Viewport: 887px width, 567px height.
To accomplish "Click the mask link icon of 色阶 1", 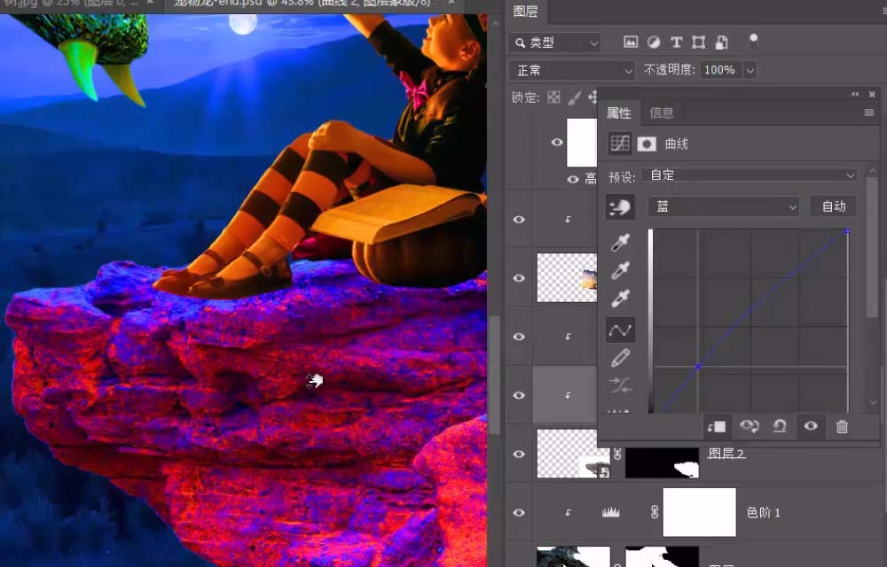I will coord(655,512).
